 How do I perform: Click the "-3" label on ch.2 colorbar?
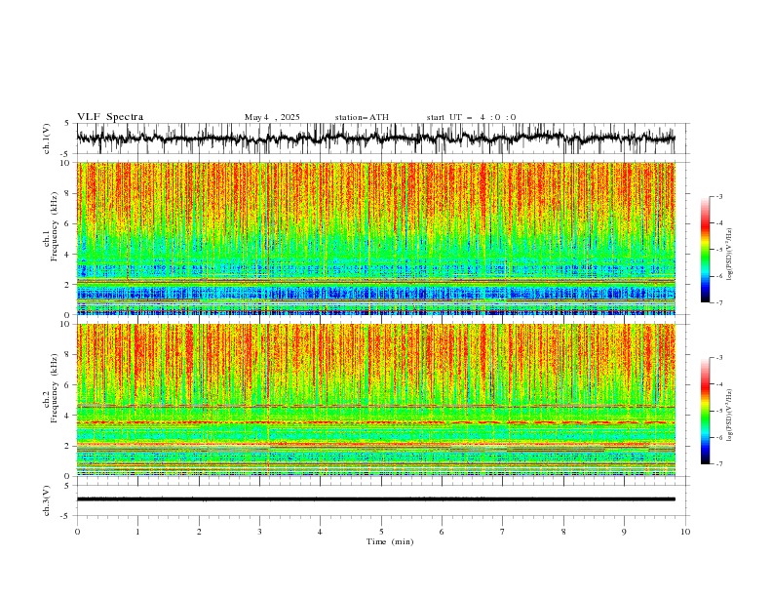(719, 358)
